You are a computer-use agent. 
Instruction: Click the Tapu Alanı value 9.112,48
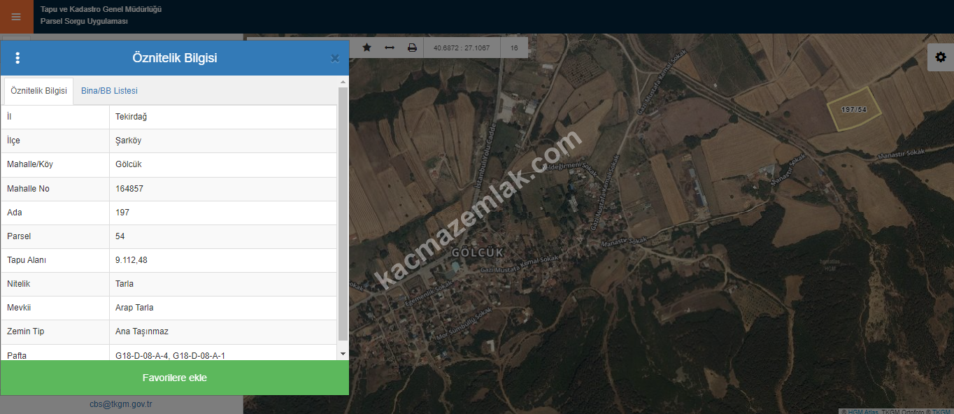pos(131,260)
